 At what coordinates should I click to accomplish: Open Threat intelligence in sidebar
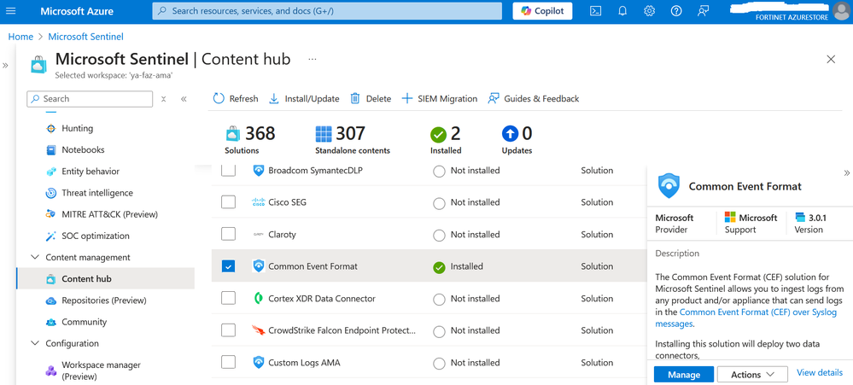tap(96, 193)
